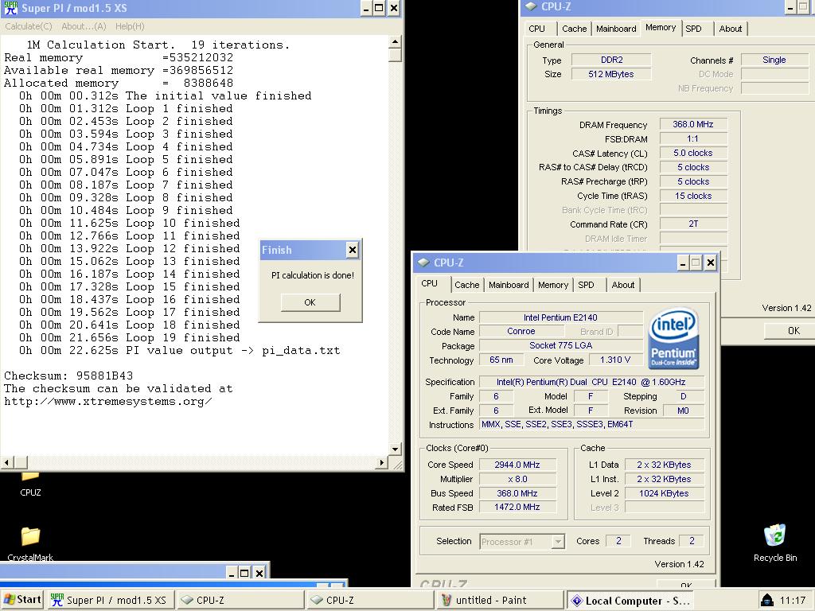
Task: Click down arrow of Super PI vertical scrollbar
Action: (395, 449)
